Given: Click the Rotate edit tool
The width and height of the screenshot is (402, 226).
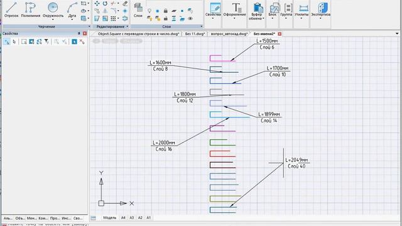Looking at the screenshot, I should pos(105,3).
